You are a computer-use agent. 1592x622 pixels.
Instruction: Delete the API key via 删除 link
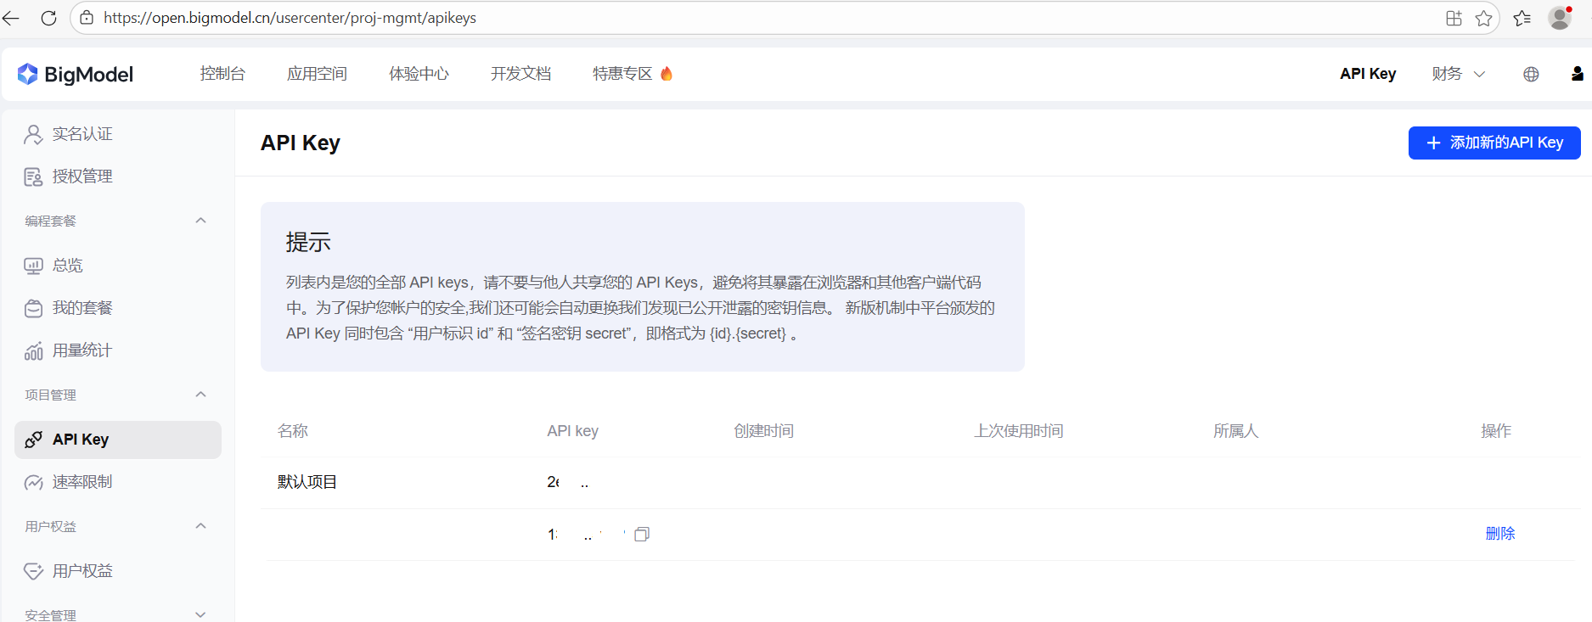pos(1499,534)
